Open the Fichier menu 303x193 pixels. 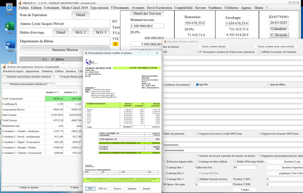[x=24, y=8]
